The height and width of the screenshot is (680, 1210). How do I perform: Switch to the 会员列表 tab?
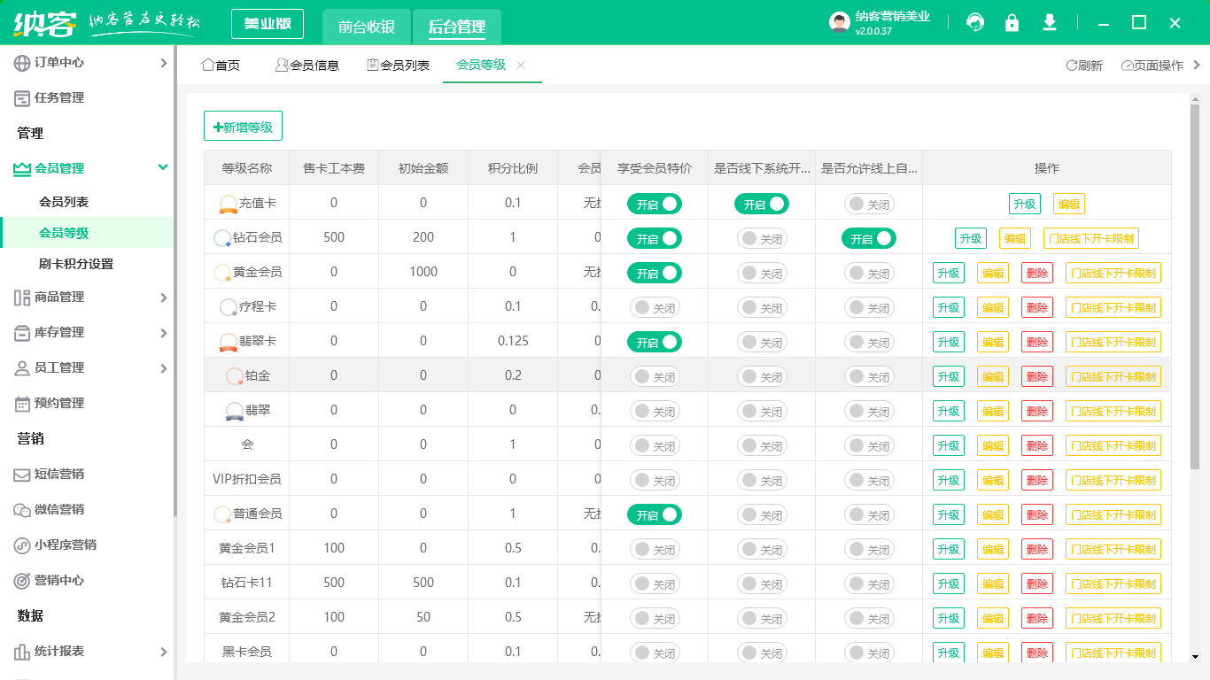pyautogui.click(x=397, y=65)
